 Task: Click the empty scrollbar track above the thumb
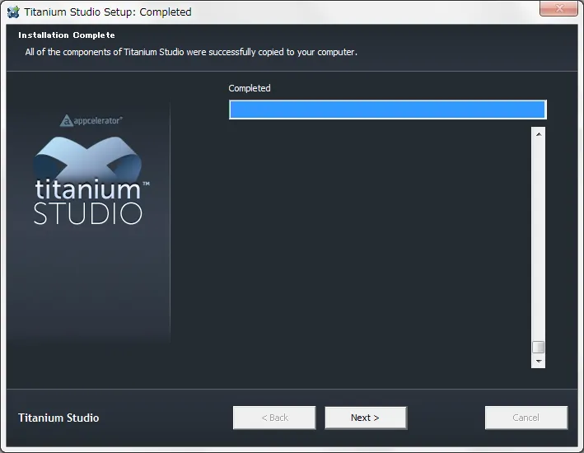tap(539, 239)
